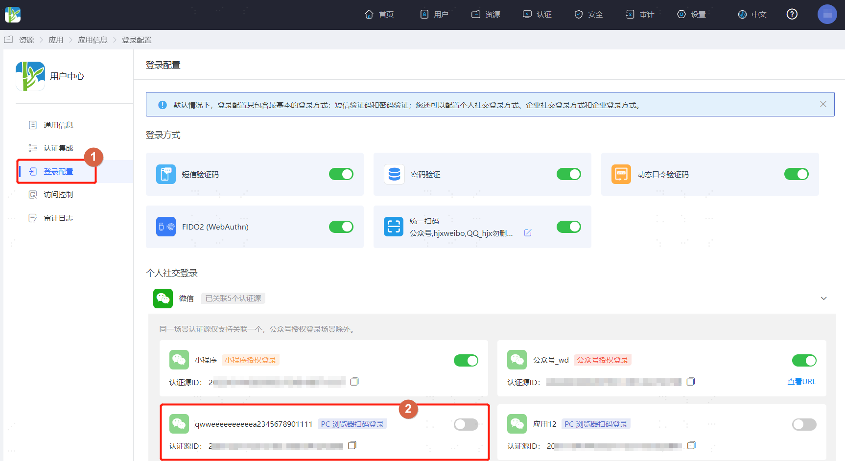The image size is (845, 461).
Task: Go to 应用信息 breadcrumb
Action: [93, 40]
